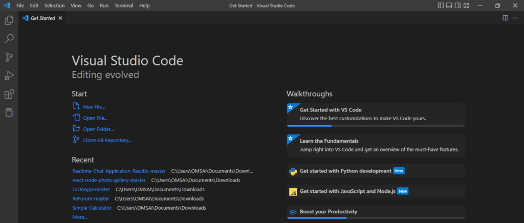Click the Customize Layout icon
524x223 pixels.
(x=465, y=6)
